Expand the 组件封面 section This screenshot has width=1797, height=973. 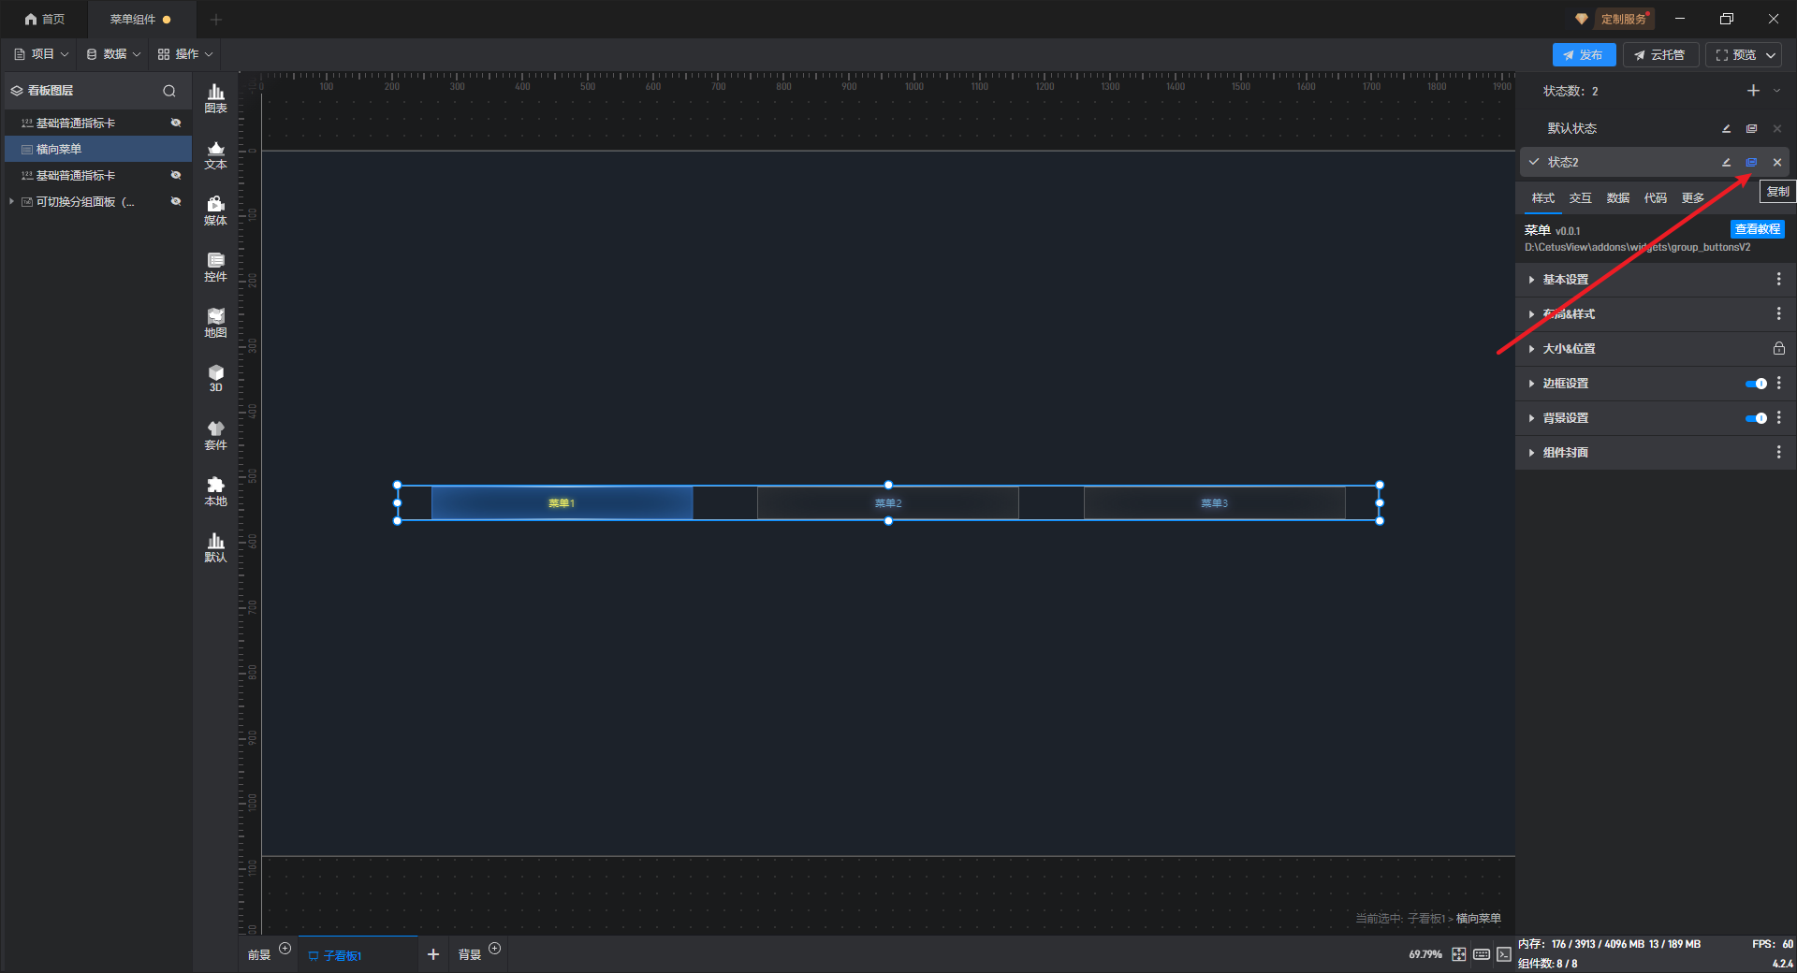click(x=1531, y=453)
